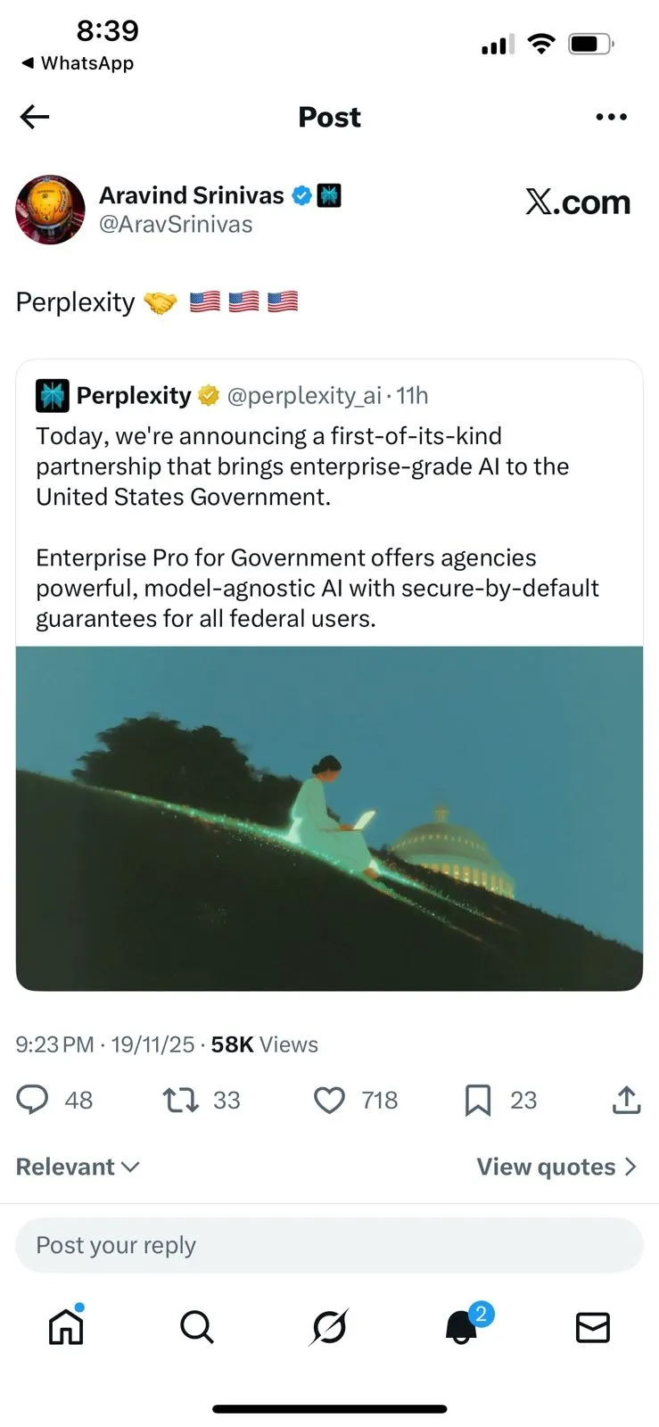Screen dimensions: 659x1427
Task: Tap the share upload icon
Action: [x=626, y=1100]
